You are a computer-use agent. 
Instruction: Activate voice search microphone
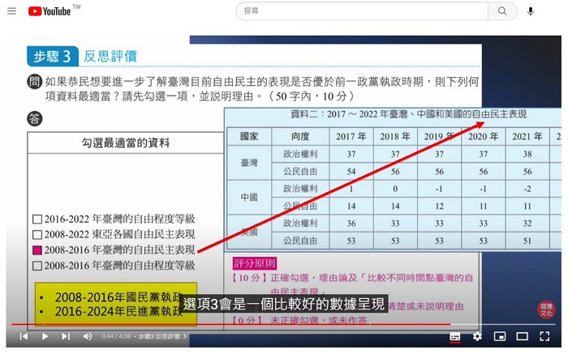[x=531, y=11]
